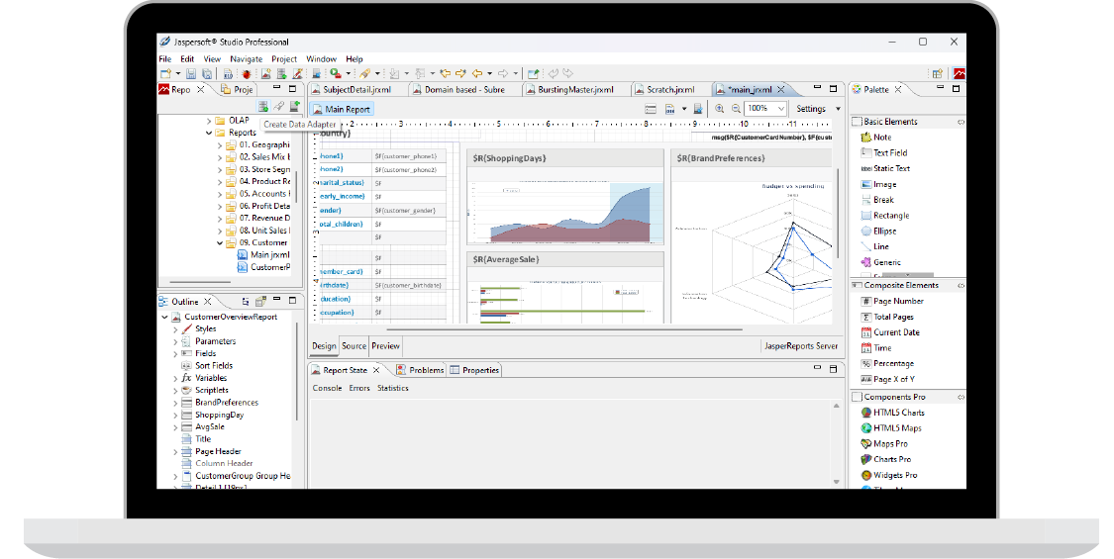1114x559 pixels.
Task: Click the Save All icon in toolbar
Action: pyautogui.click(x=207, y=74)
